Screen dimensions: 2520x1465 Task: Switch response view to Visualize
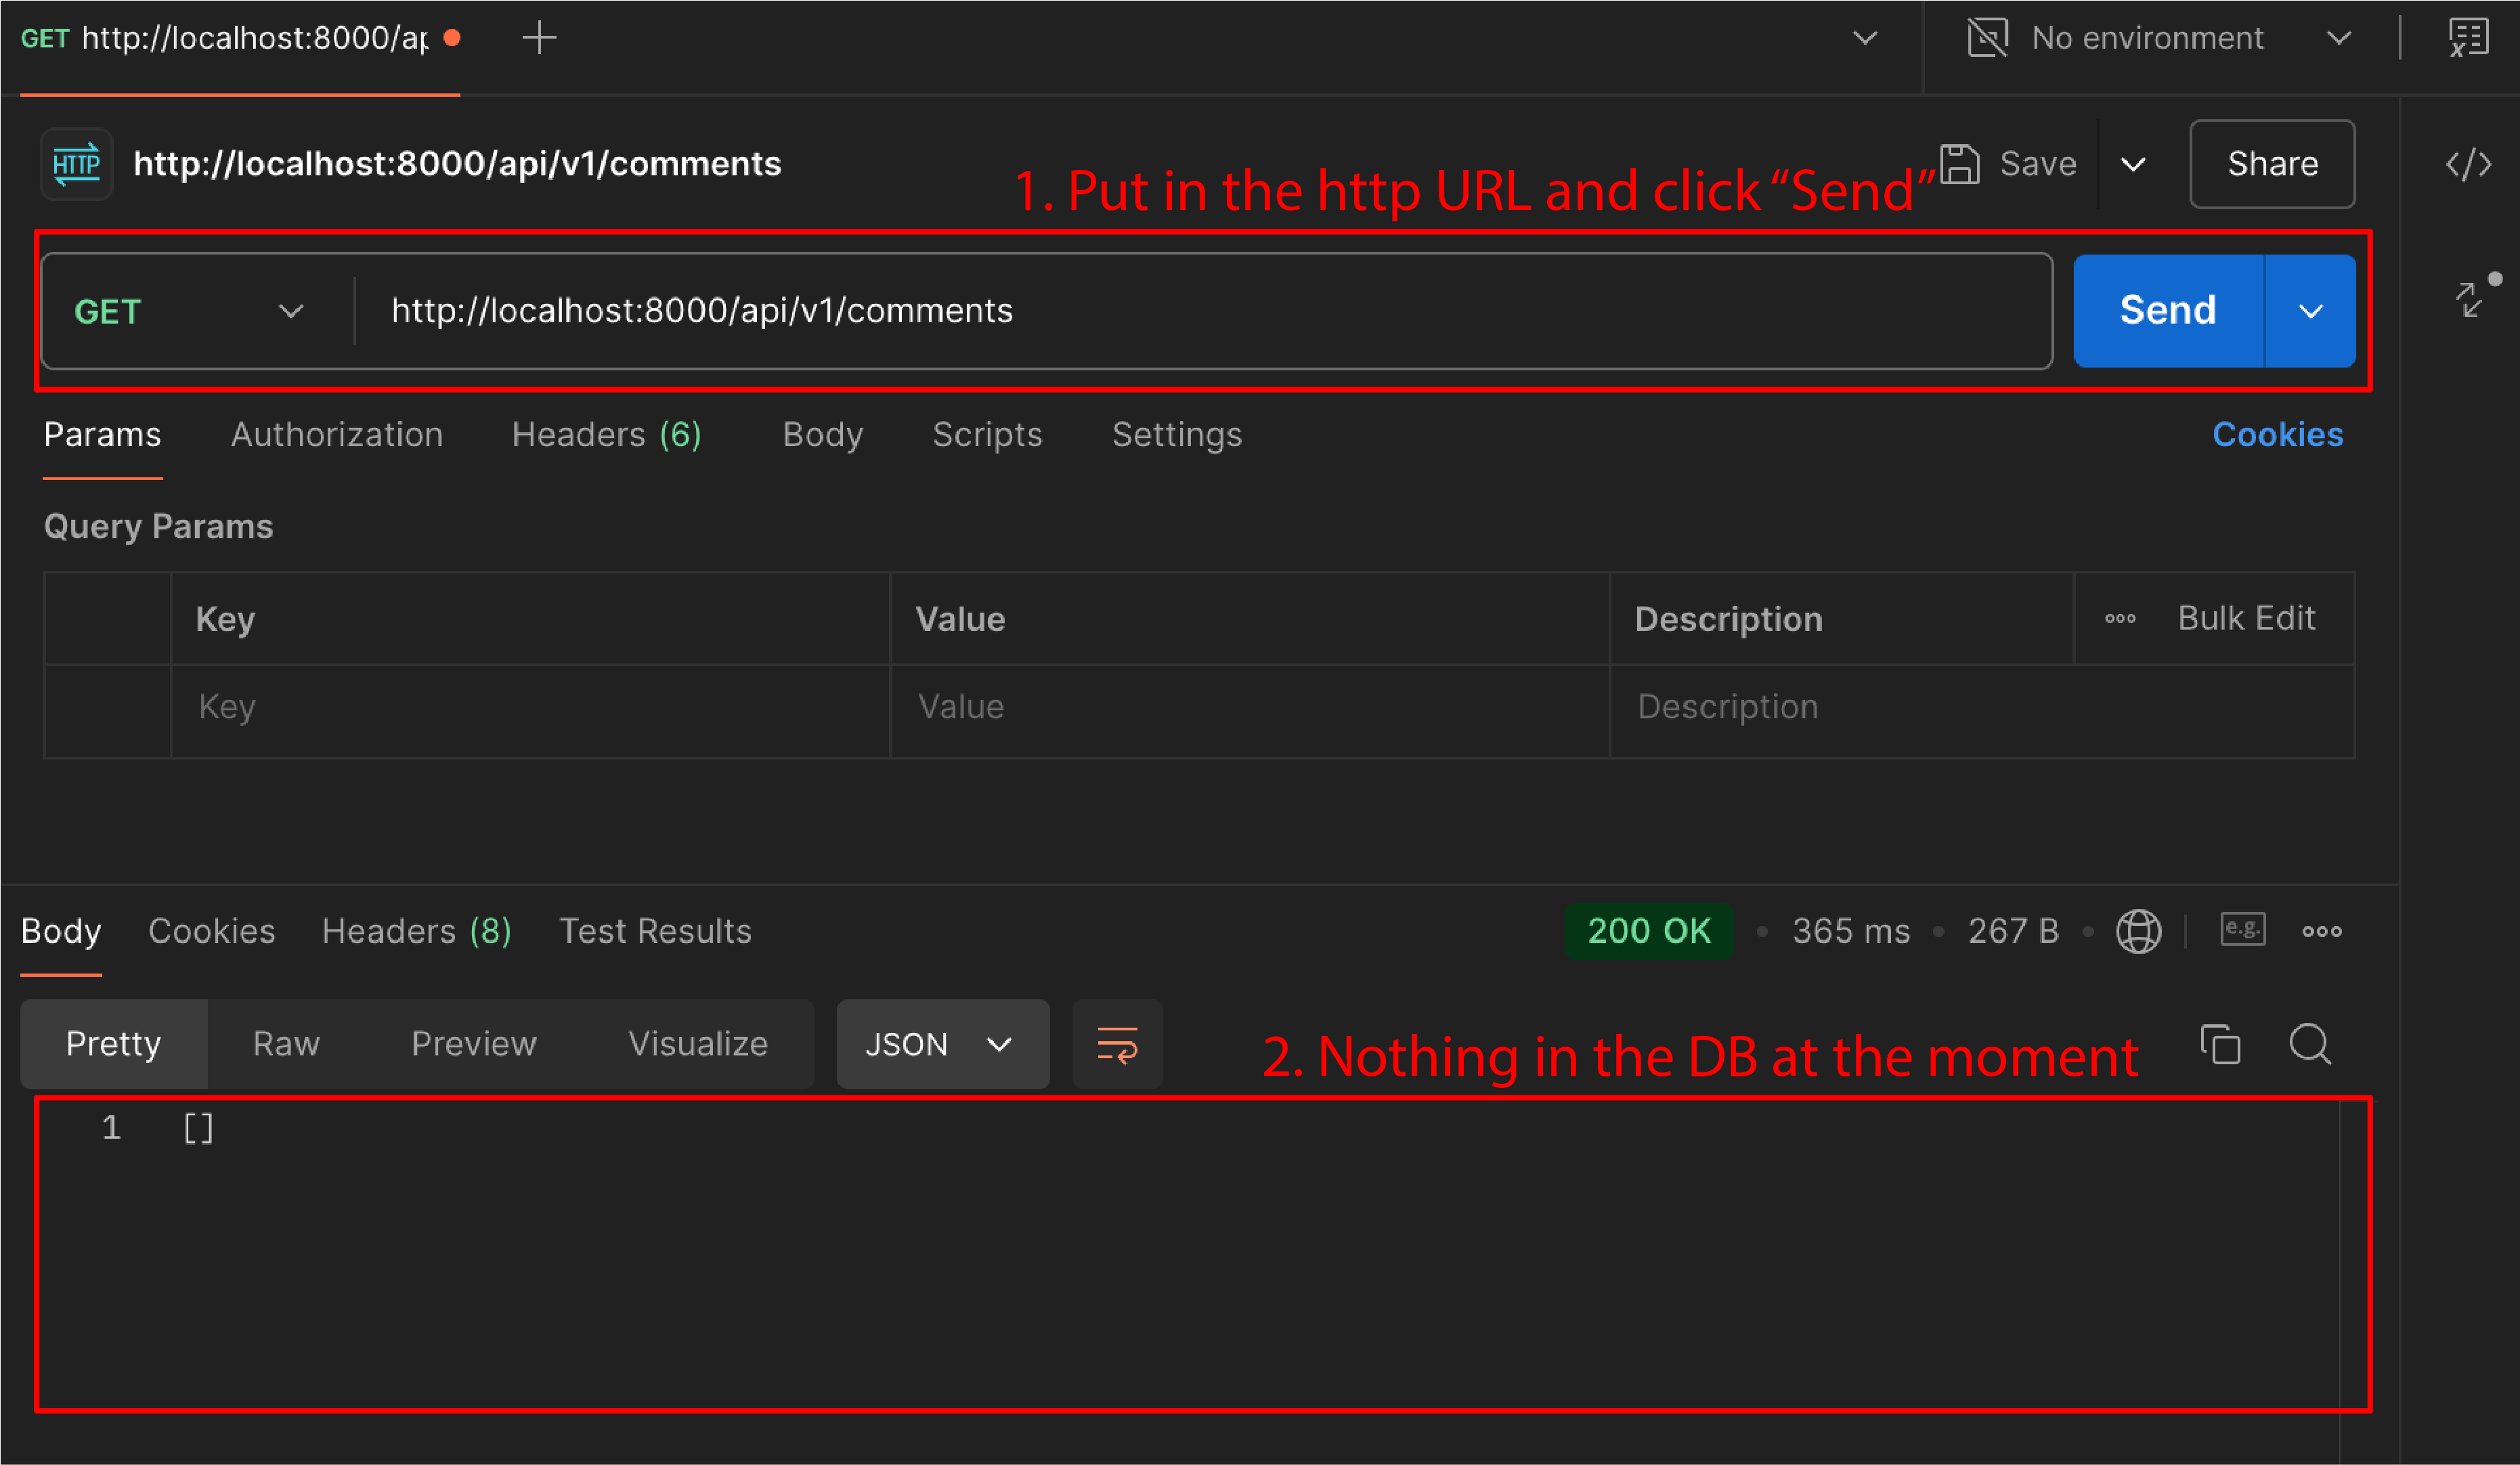click(698, 1044)
